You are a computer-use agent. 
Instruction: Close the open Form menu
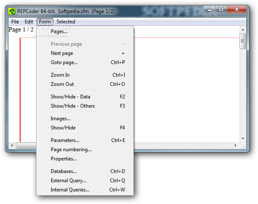45,22
